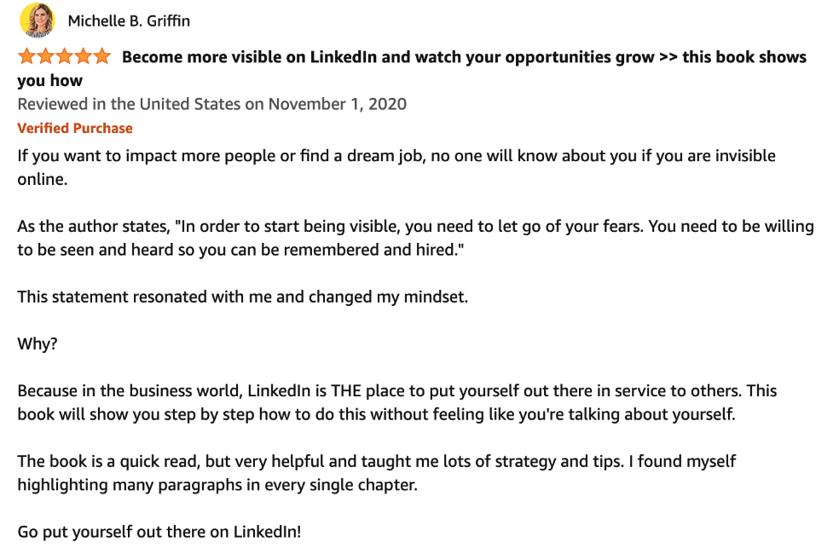Image resolution: width=839 pixels, height=554 pixels.
Task: Click the ">>" symbol in the review title
Action: point(668,58)
